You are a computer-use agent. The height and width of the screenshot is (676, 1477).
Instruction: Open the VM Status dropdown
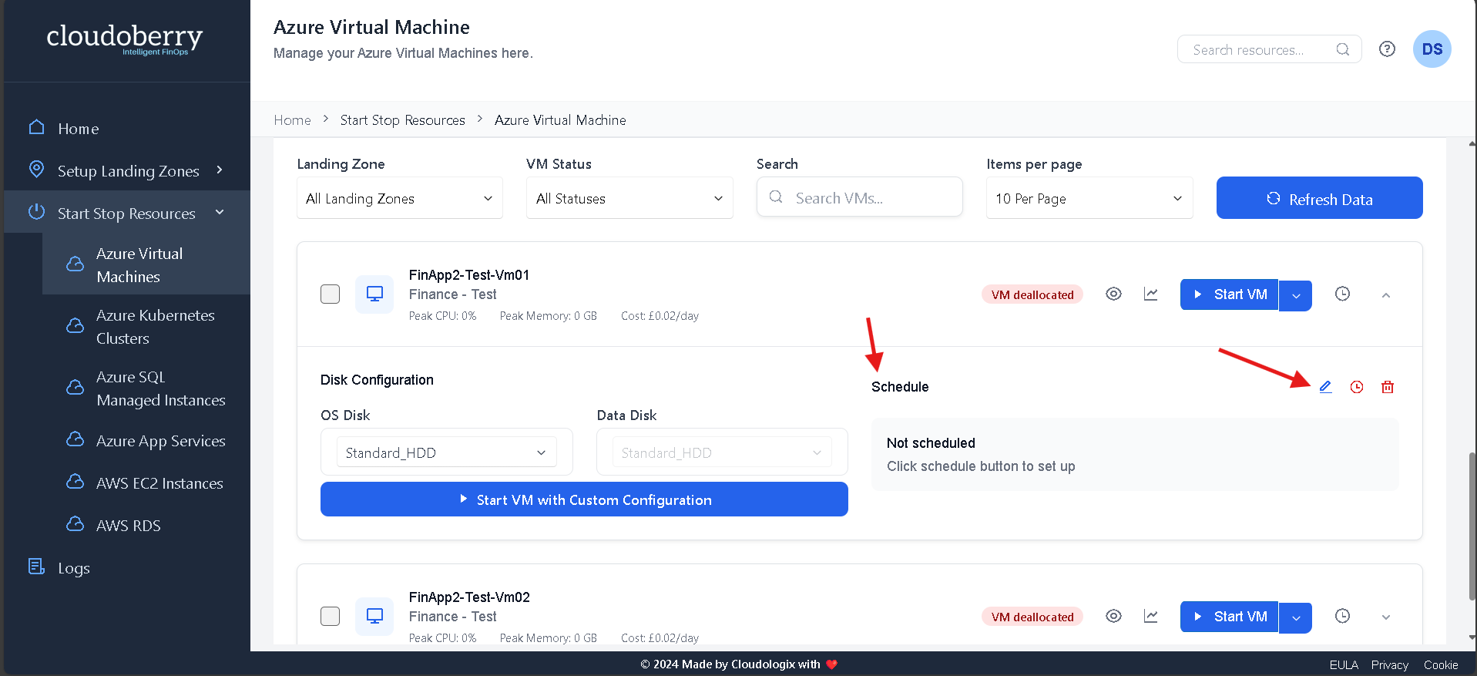[629, 198]
